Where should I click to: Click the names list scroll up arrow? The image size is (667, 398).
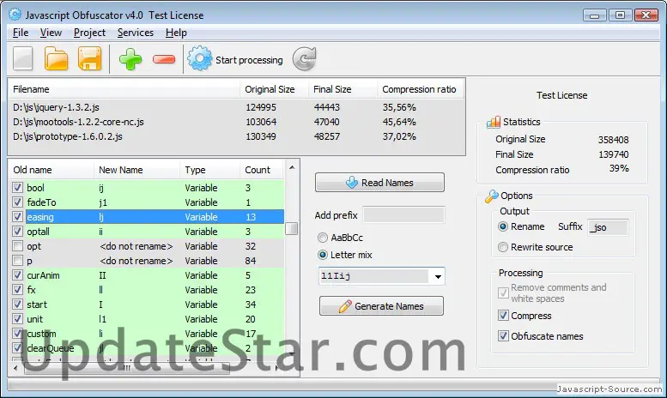(292, 167)
